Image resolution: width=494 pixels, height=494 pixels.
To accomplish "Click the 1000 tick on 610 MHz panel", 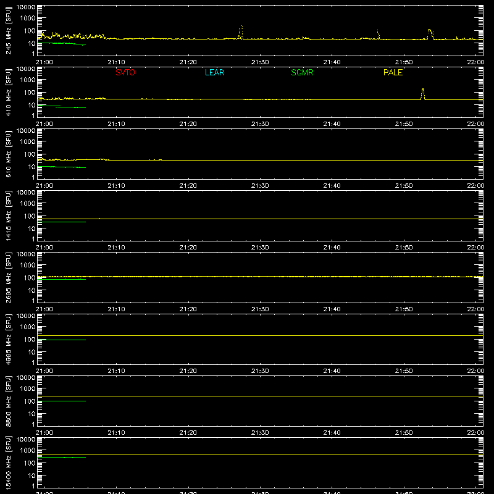I will coord(28,142).
